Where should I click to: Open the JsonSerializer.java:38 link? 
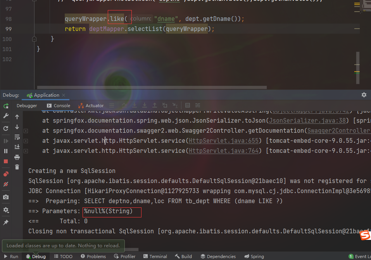pyautogui.click(x=307, y=121)
